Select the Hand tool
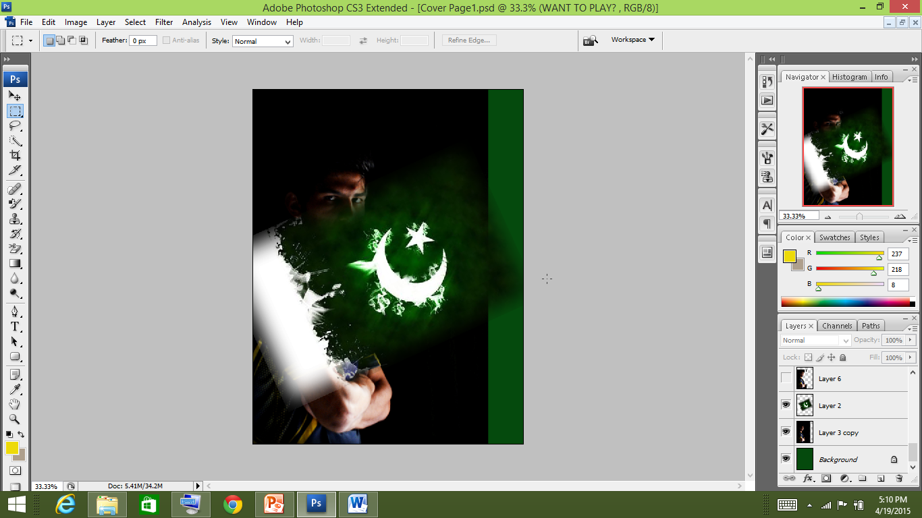The image size is (922, 518). 15,404
